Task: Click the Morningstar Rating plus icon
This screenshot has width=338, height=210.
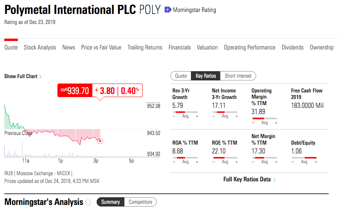Action: [x=168, y=10]
